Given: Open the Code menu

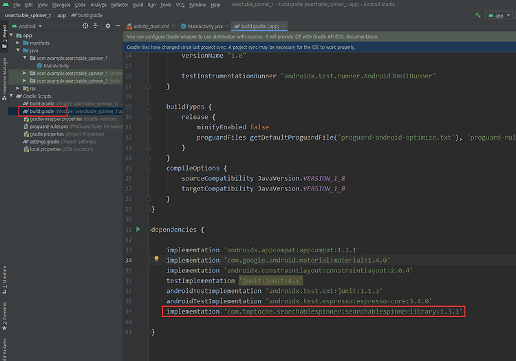Looking at the screenshot, I should click(80, 5).
